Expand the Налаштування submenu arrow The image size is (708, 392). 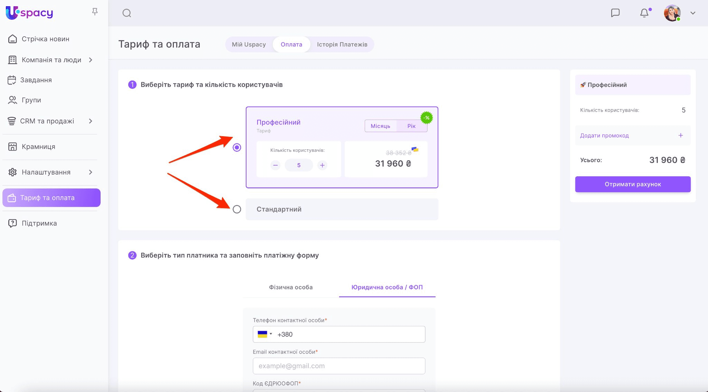(91, 172)
